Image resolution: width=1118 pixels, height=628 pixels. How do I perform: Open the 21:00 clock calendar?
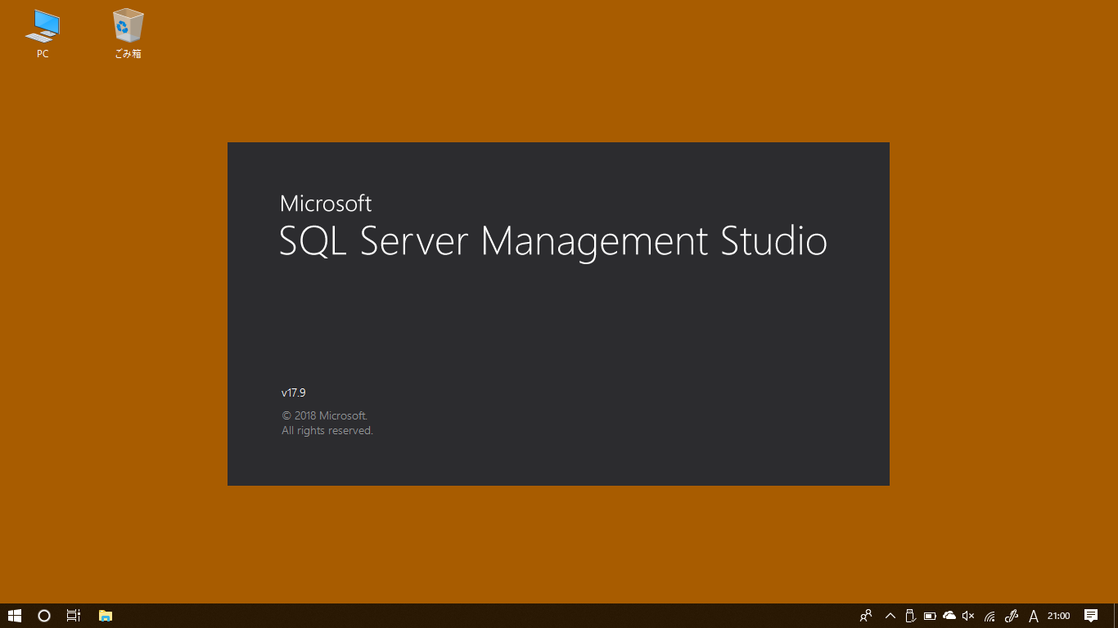coord(1059,616)
